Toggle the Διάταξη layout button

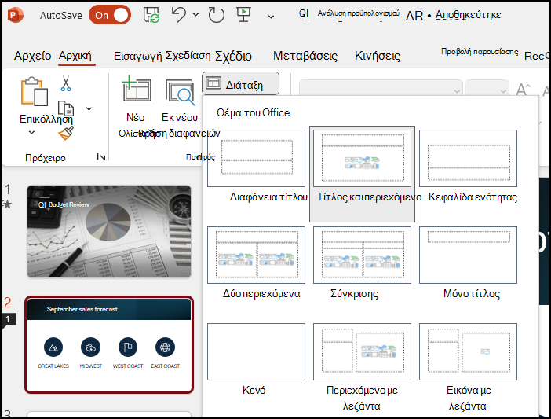pyautogui.click(x=240, y=84)
